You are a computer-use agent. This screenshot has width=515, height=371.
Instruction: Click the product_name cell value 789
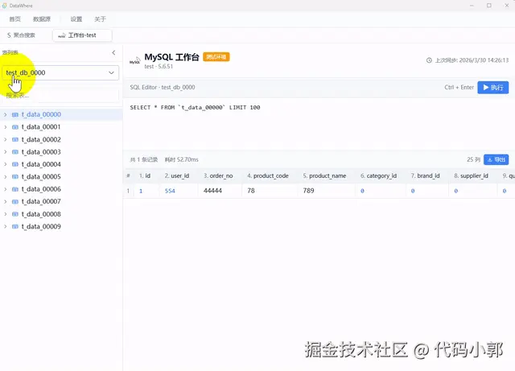coord(308,191)
